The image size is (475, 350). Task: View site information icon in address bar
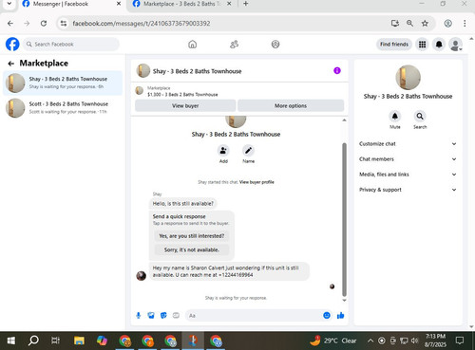point(64,24)
